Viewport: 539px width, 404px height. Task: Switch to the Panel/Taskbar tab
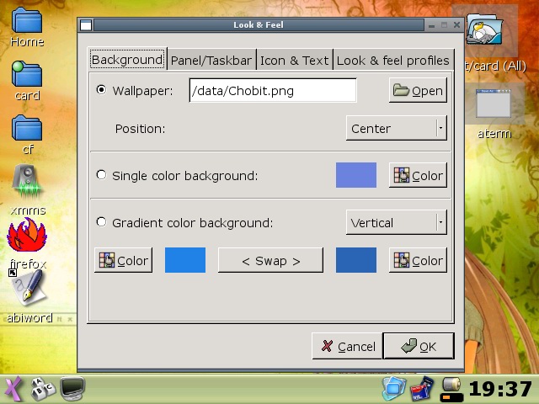pos(211,61)
